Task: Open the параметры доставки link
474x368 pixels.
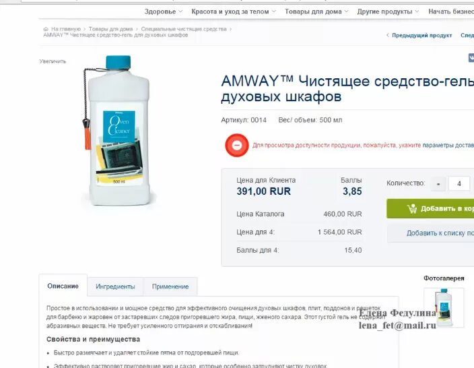Action: pos(448,146)
